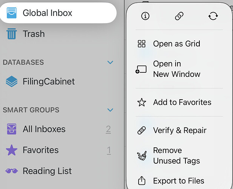Click the Favorites count 1

click(x=109, y=150)
